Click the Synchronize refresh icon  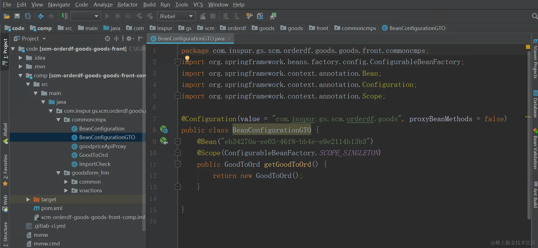coord(28,16)
